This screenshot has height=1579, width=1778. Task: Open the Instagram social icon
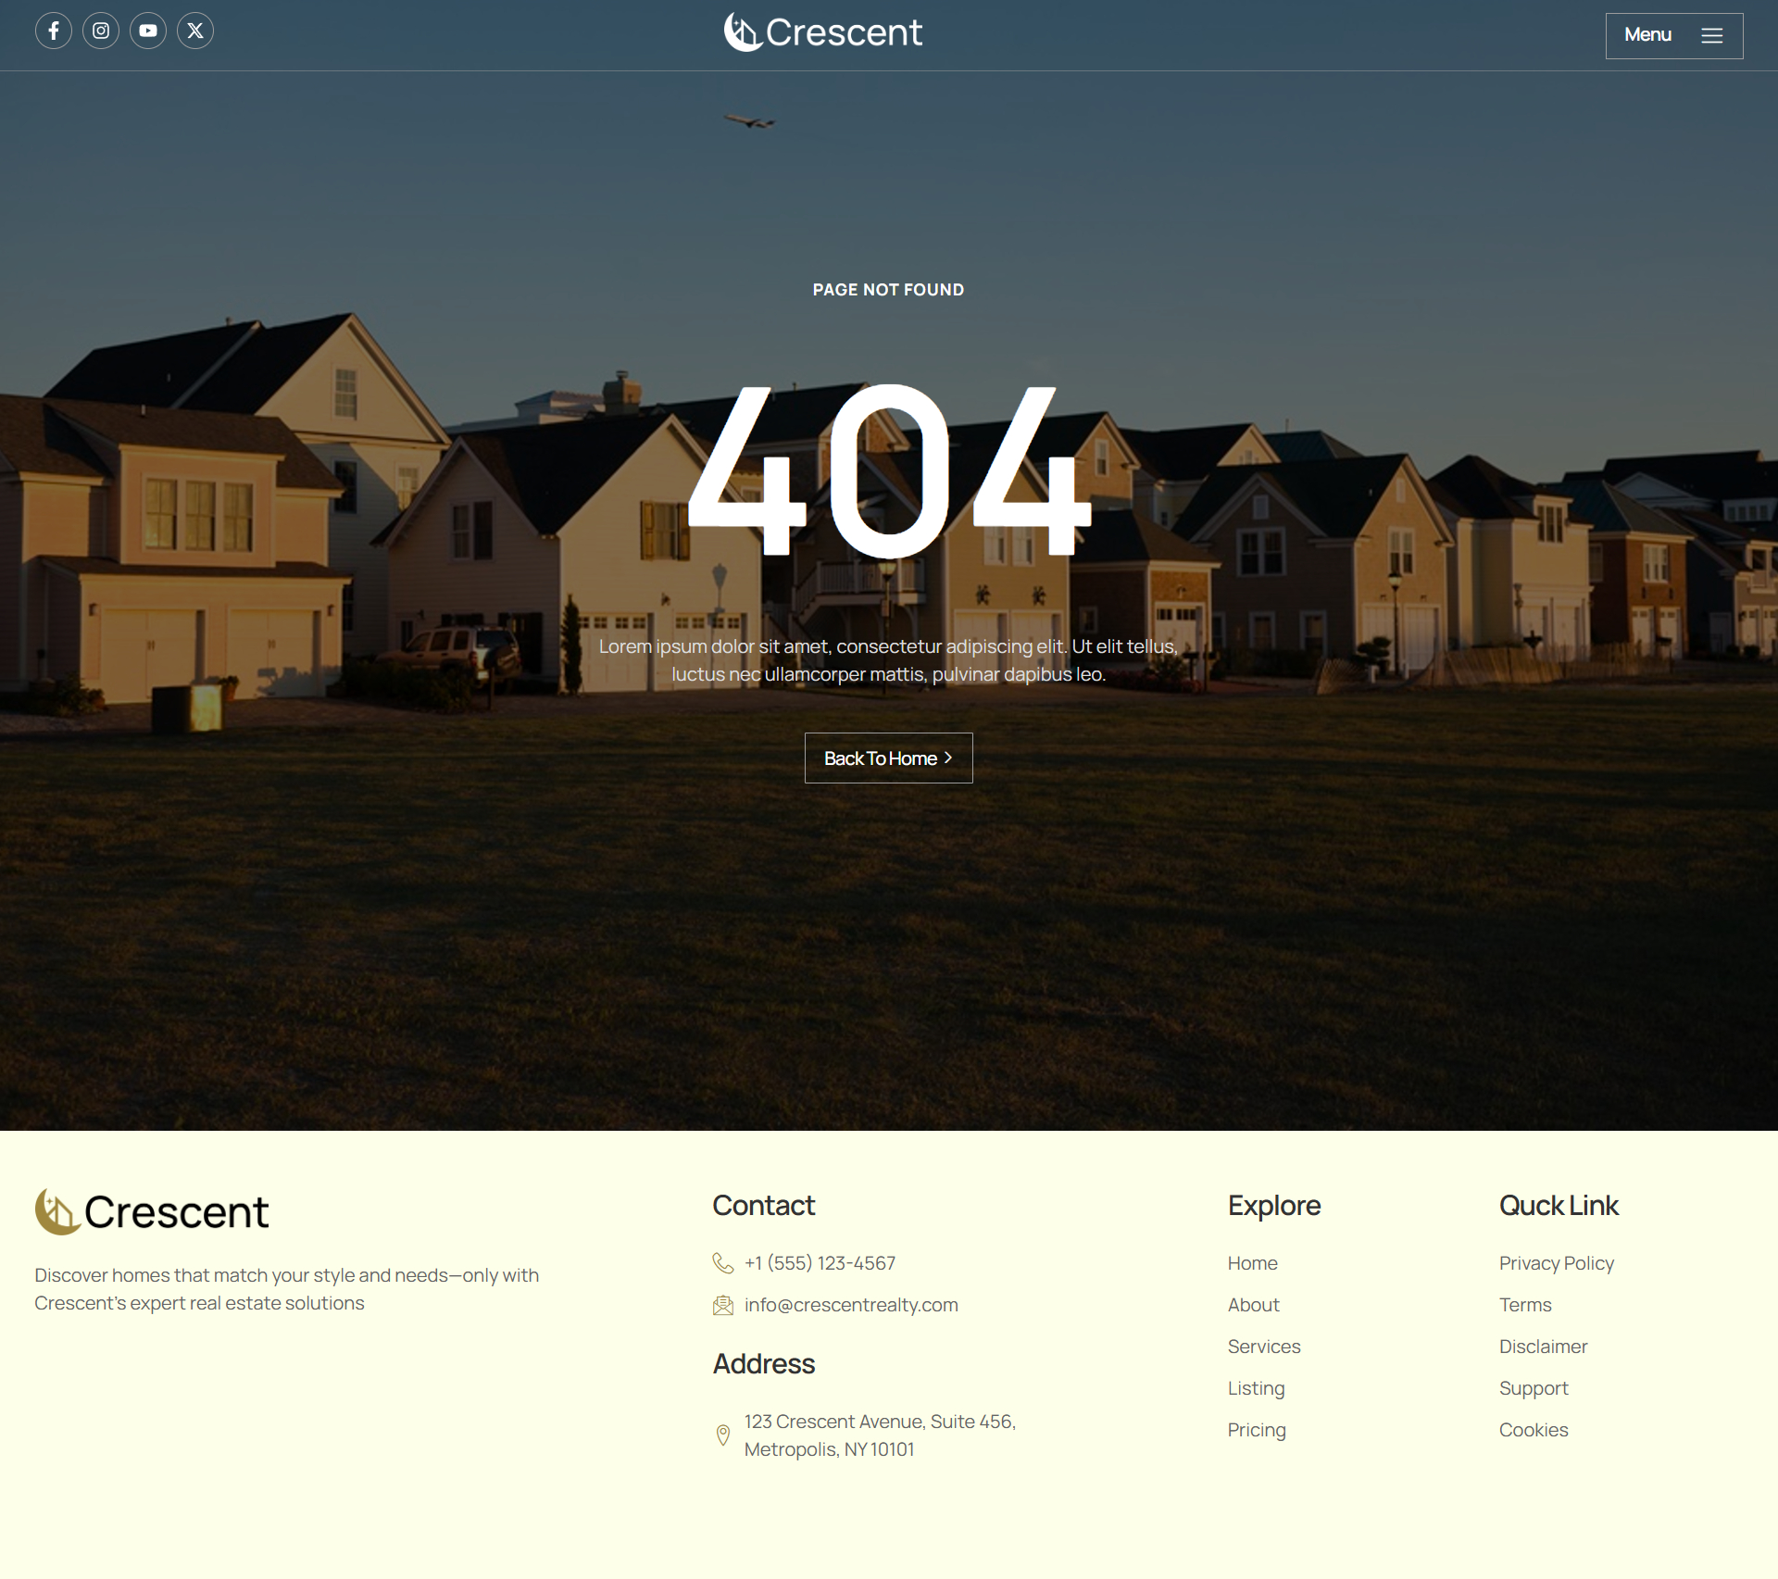click(101, 31)
